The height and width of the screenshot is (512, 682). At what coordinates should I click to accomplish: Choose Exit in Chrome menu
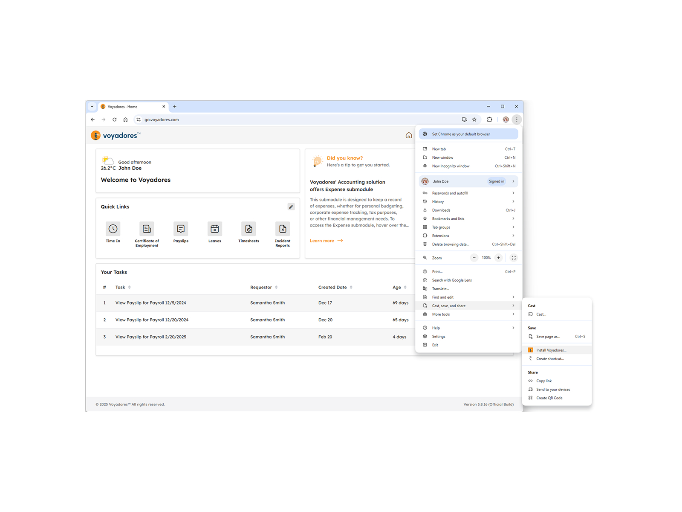coord(468,345)
